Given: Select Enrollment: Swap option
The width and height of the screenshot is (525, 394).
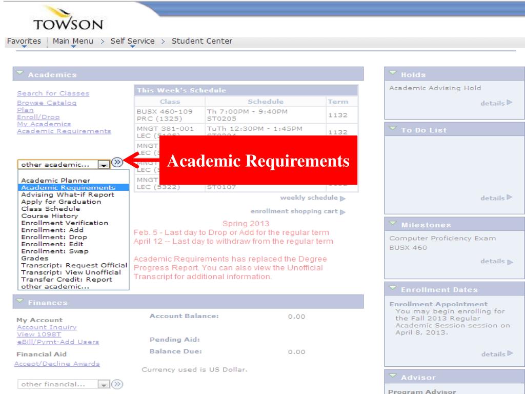Looking at the screenshot, I should 73,251.
